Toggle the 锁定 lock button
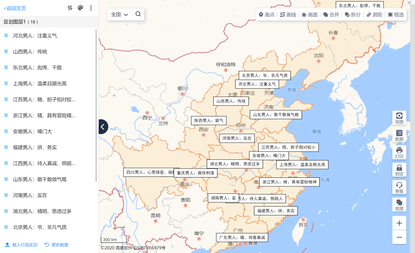415x253 pixels. pos(399,170)
